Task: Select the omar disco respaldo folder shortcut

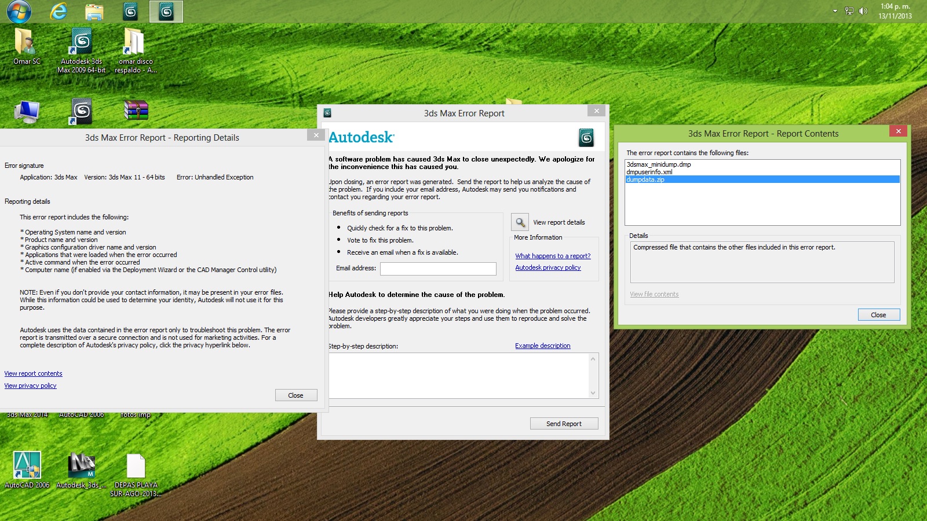Action: point(136,51)
